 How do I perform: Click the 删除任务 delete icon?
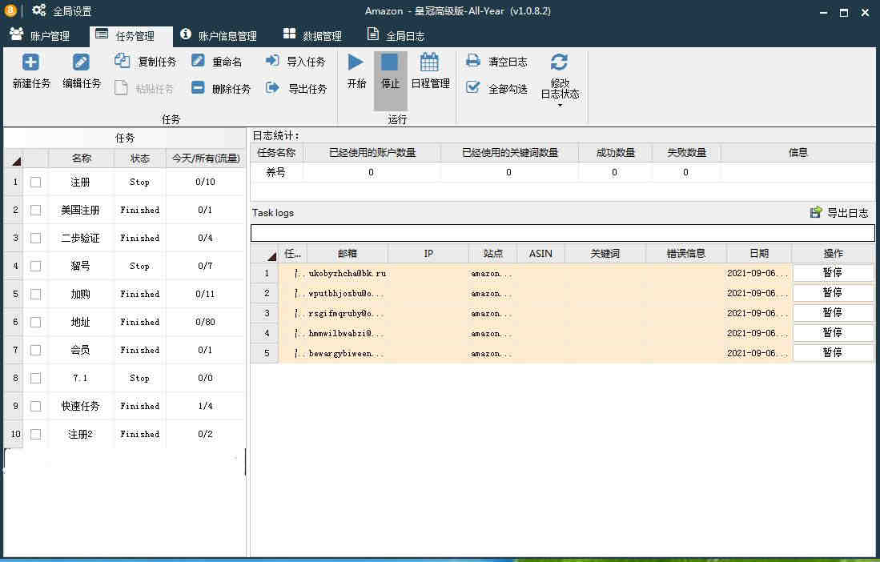tap(198, 87)
